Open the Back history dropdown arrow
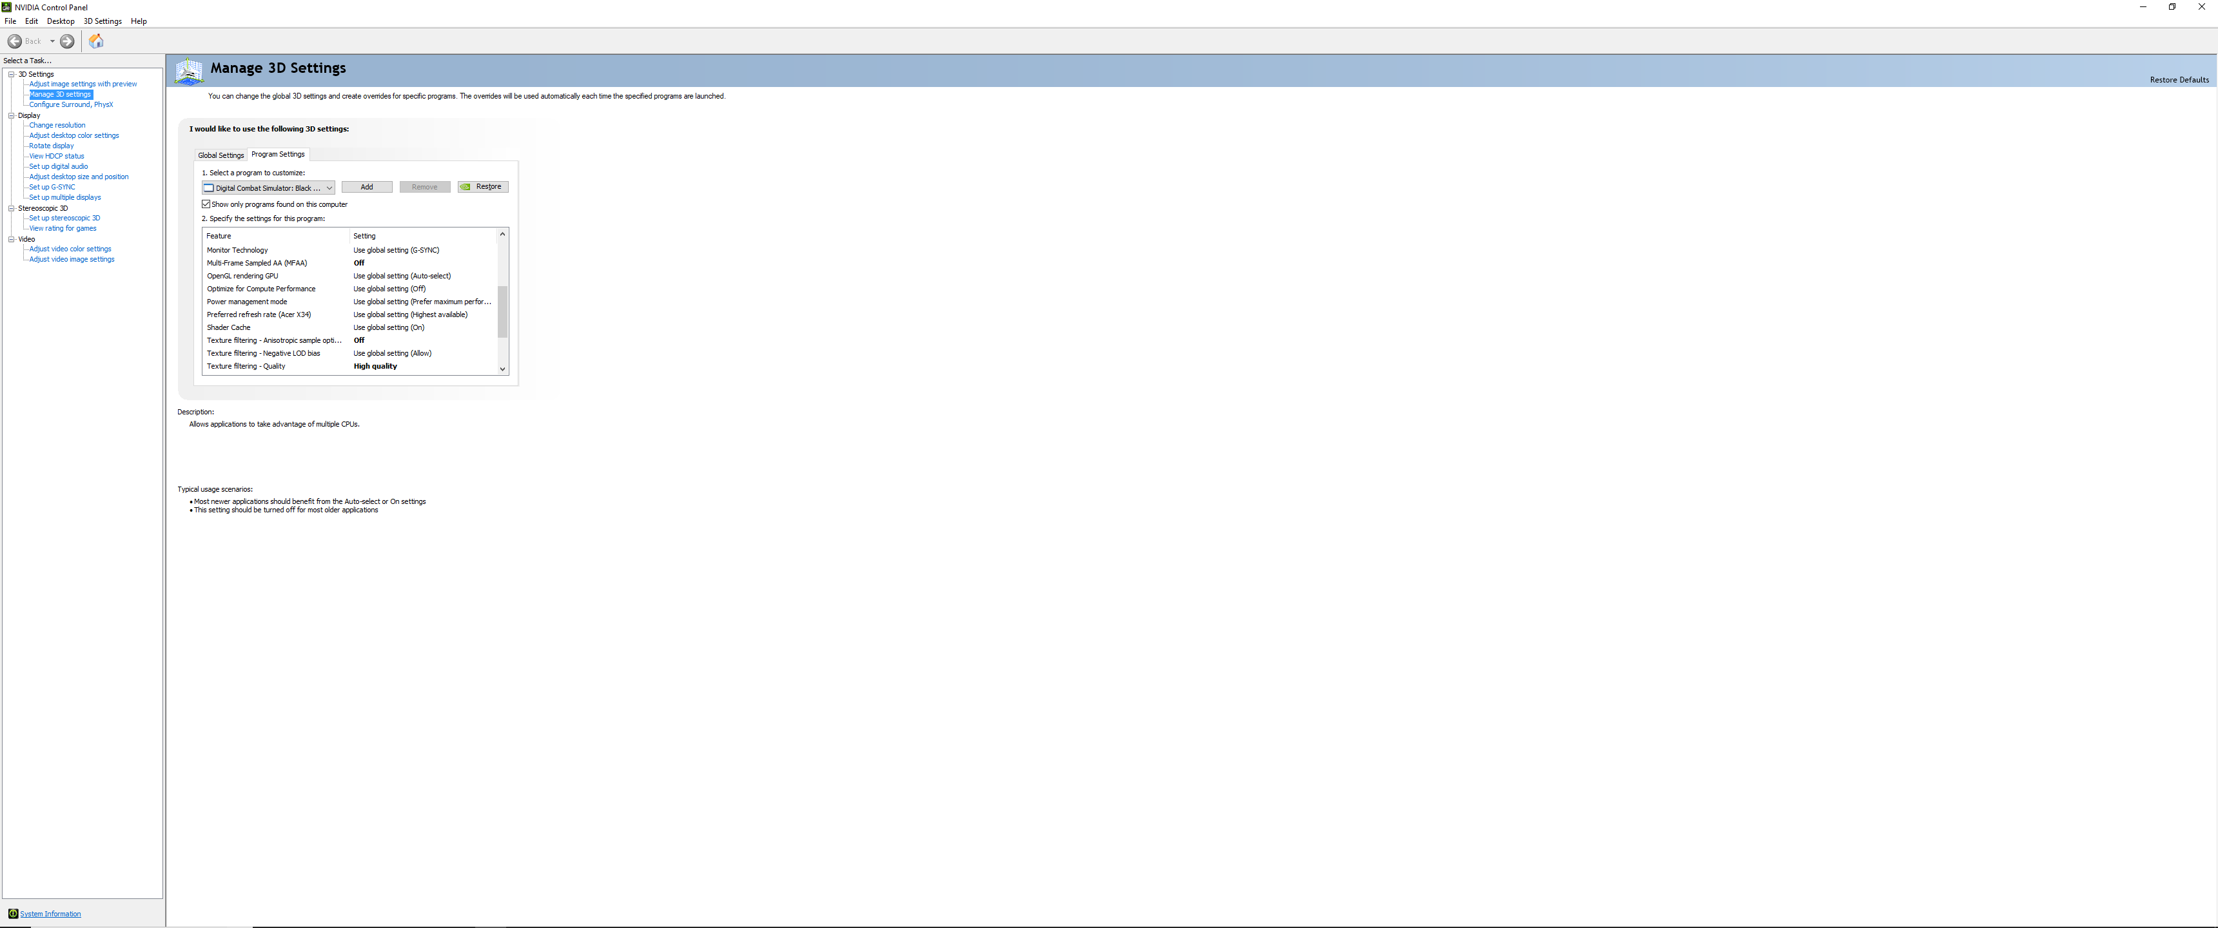This screenshot has height=928, width=2218. coord(52,41)
